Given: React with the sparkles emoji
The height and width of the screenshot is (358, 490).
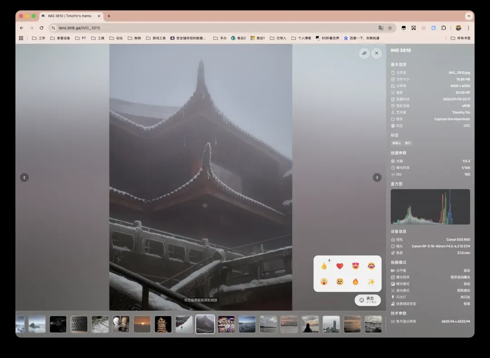Looking at the screenshot, I should click(371, 282).
